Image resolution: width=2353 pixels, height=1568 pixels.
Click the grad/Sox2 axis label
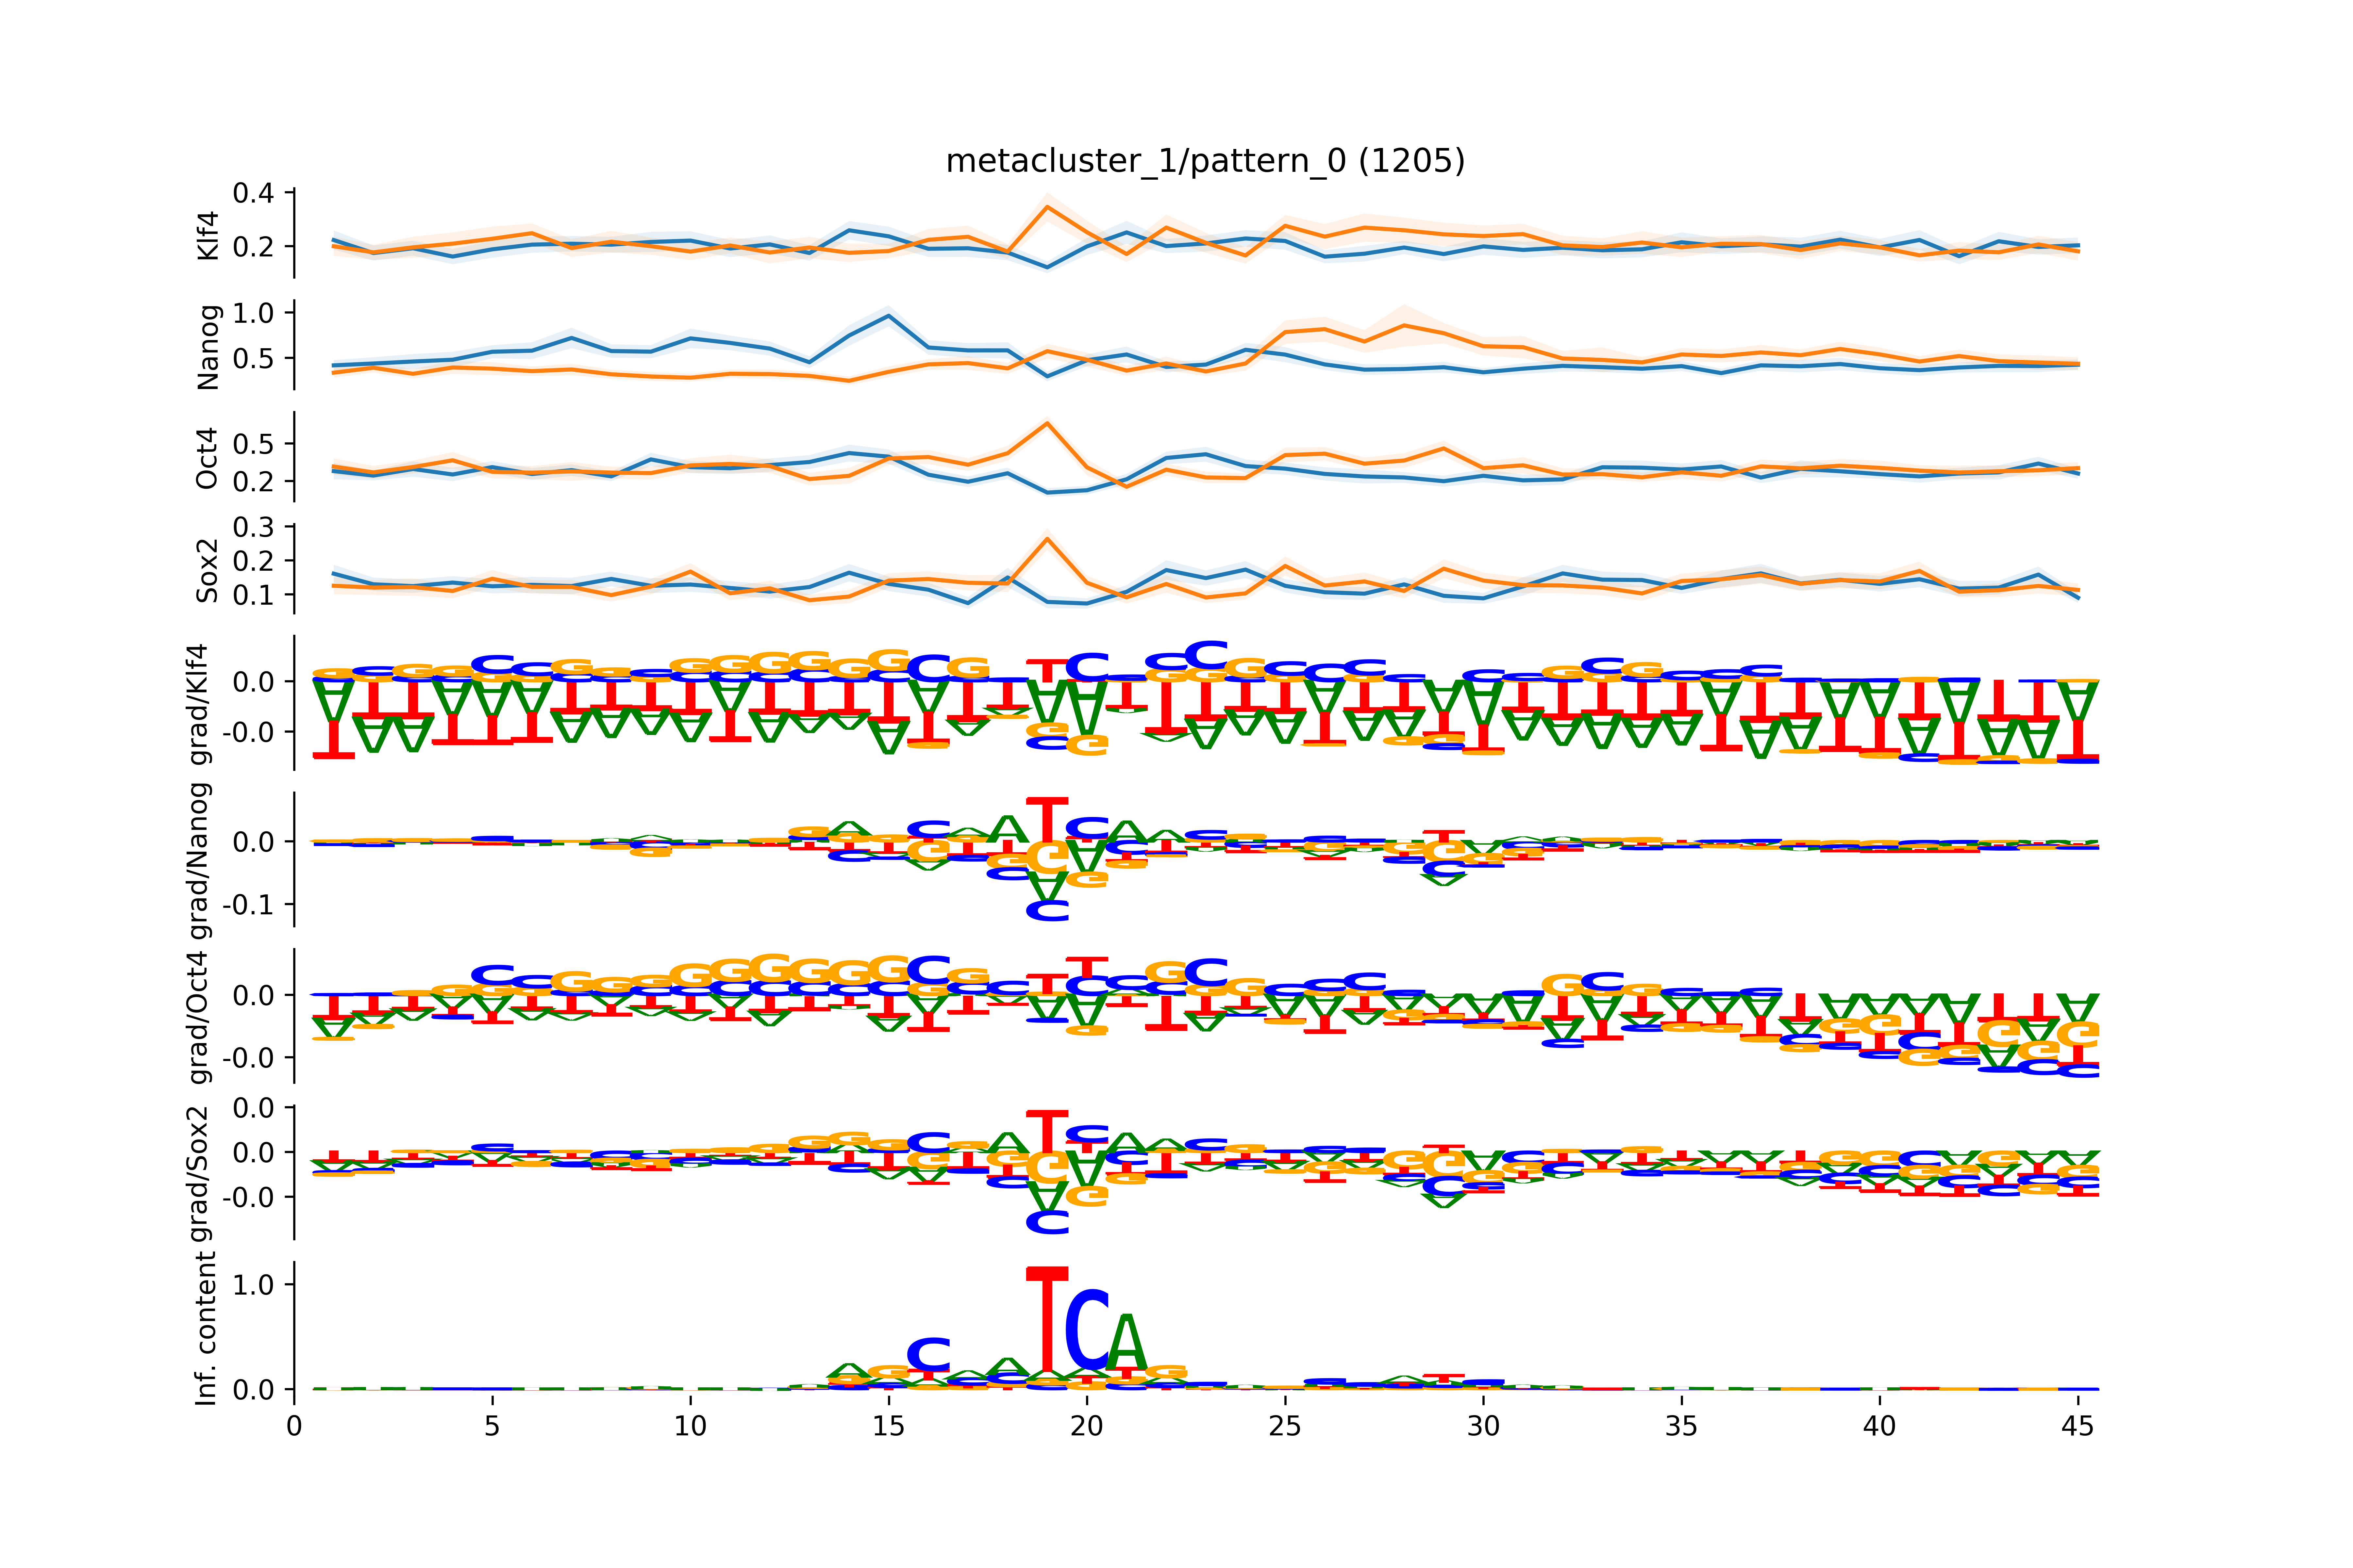pyautogui.click(x=200, y=1174)
